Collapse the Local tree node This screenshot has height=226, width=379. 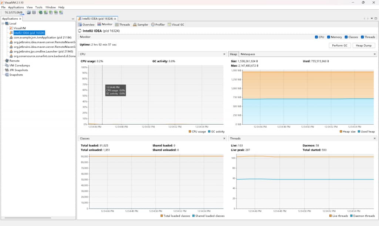tap(3, 23)
